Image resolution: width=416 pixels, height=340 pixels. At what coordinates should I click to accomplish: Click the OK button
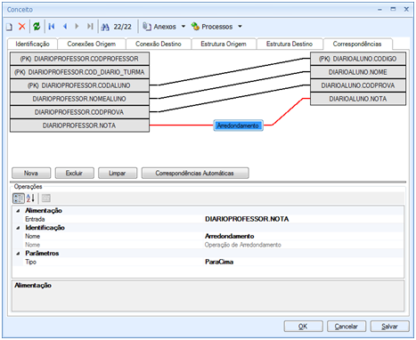pos(303,327)
